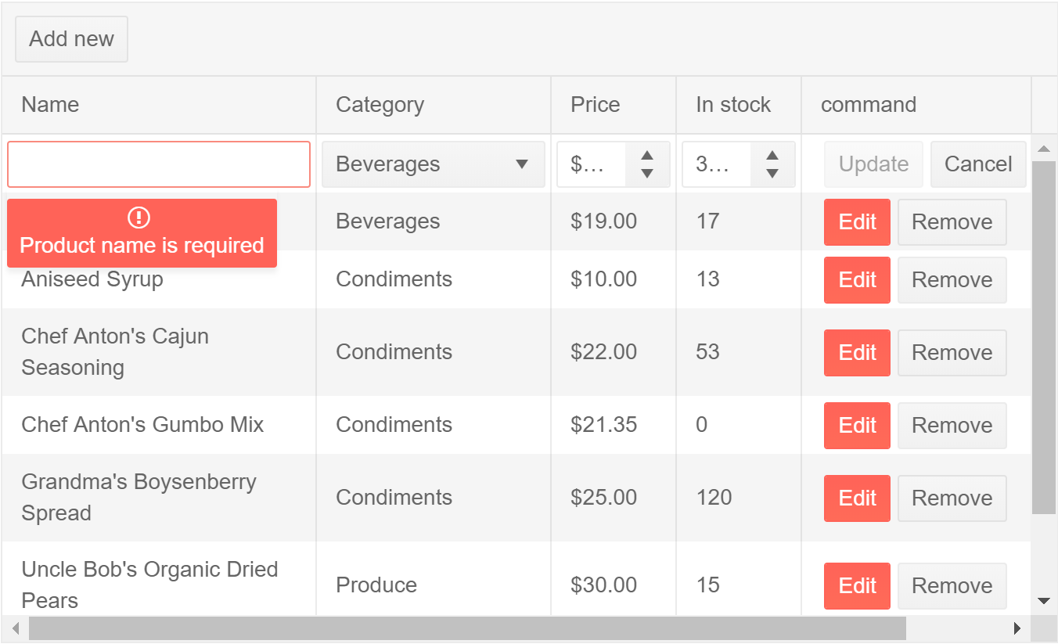Sort the grid by the Name column

click(x=50, y=104)
